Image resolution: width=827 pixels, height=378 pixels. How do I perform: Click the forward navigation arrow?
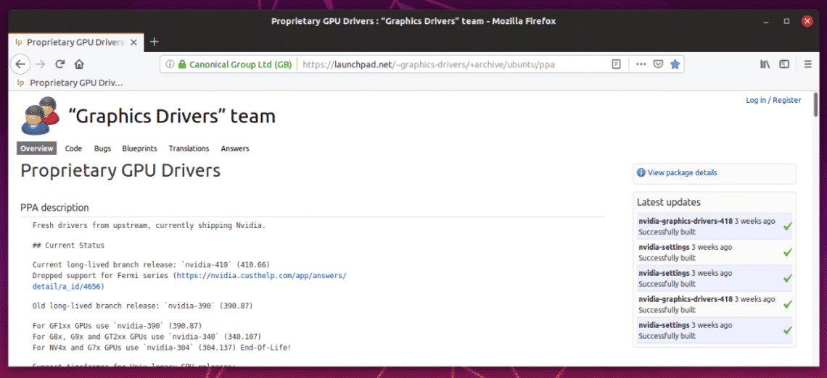(x=41, y=64)
